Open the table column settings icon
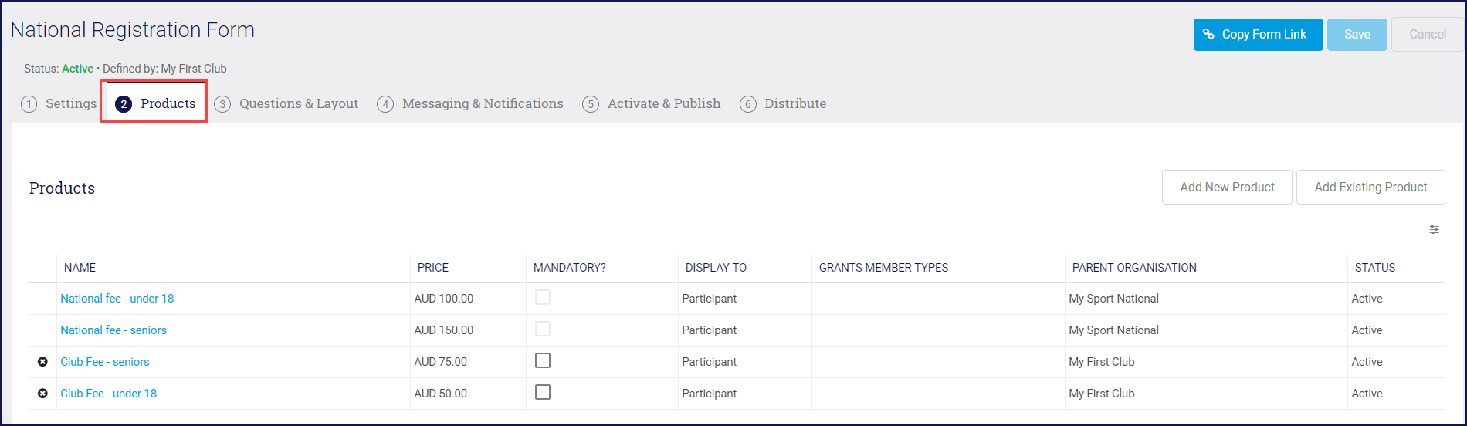1467x426 pixels. point(1434,230)
